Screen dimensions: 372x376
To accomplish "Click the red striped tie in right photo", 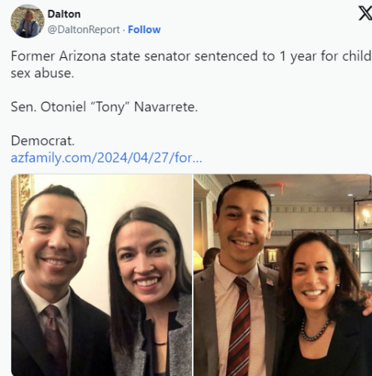I will pyautogui.click(x=239, y=326).
